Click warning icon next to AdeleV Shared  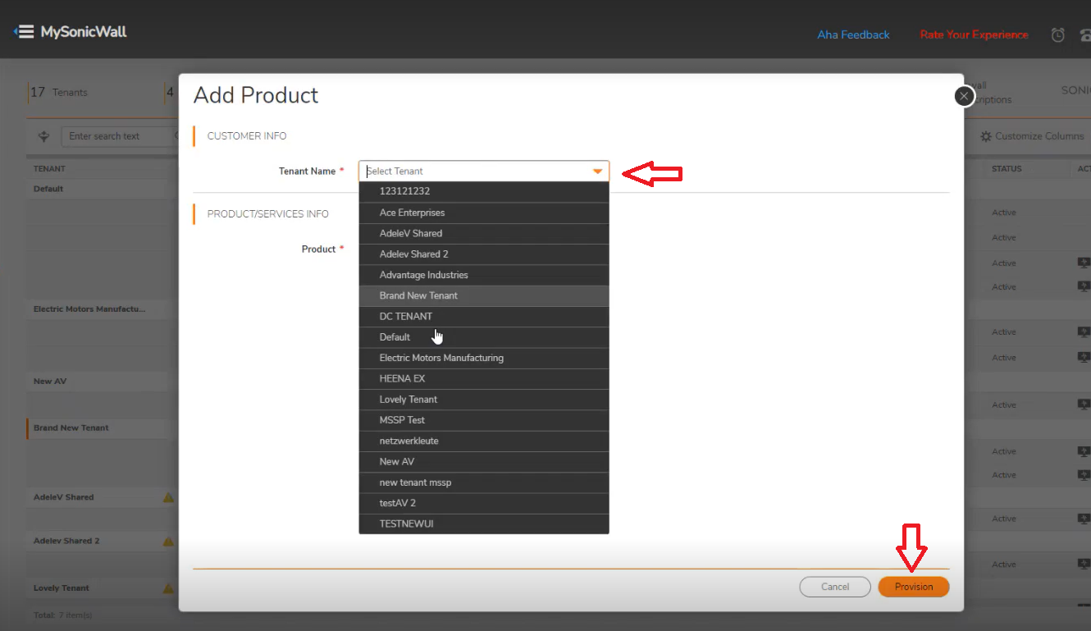(168, 497)
